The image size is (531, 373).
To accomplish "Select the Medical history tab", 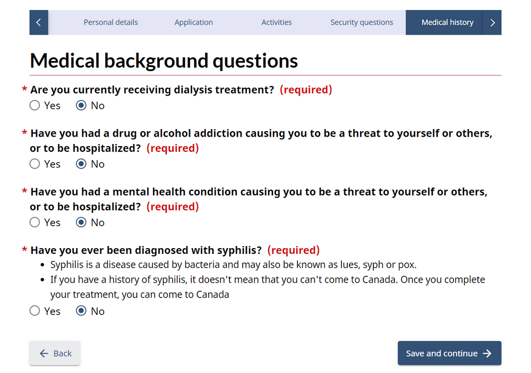I will click(447, 22).
